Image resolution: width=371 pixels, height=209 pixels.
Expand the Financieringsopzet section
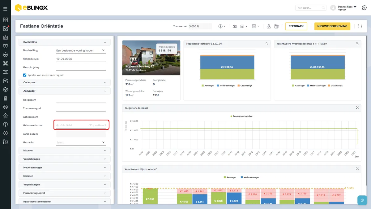coord(65,193)
